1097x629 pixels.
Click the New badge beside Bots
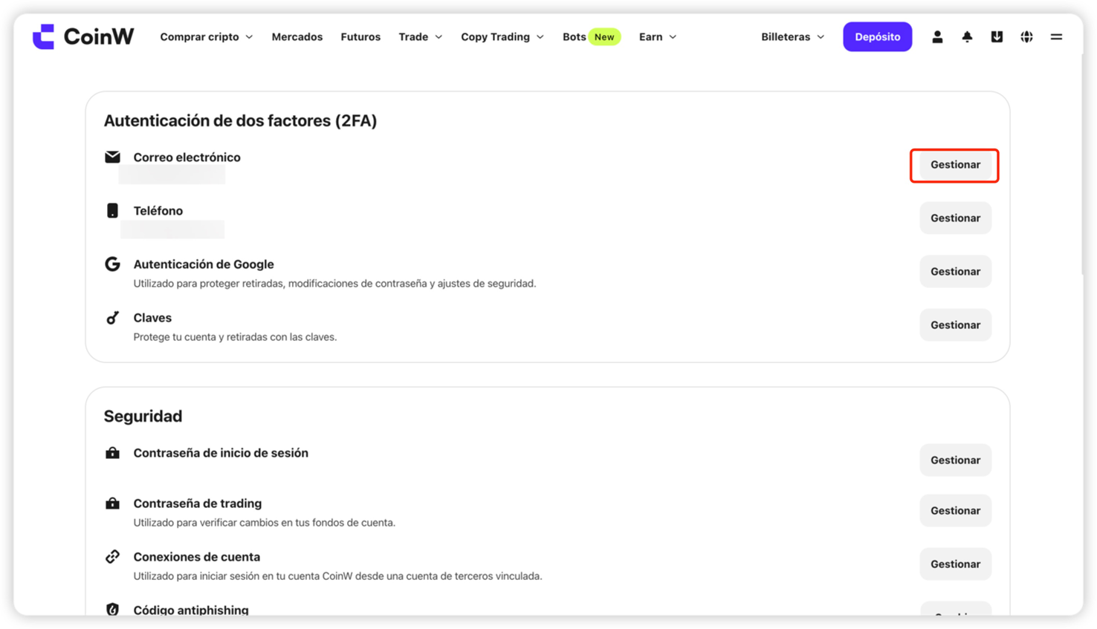coord(604,36)
